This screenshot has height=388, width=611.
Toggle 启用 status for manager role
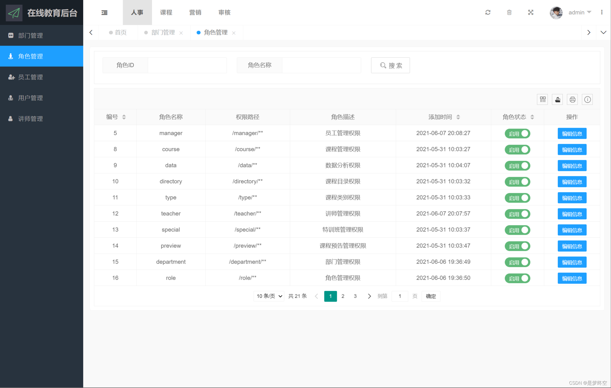[x=518, y=133]
